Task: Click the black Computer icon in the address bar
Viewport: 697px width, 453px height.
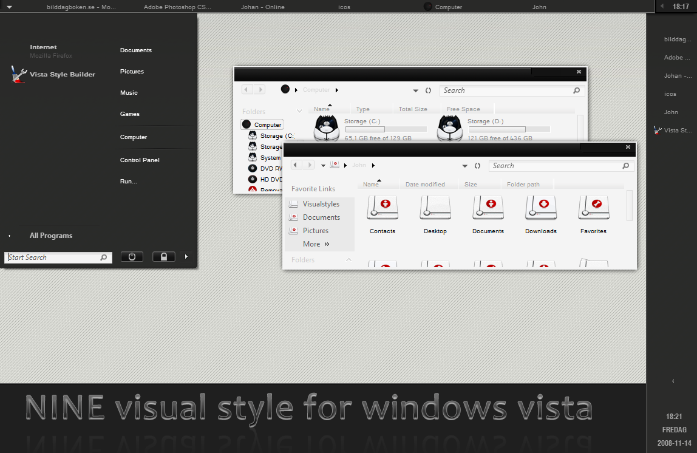Action: point(285,89)
